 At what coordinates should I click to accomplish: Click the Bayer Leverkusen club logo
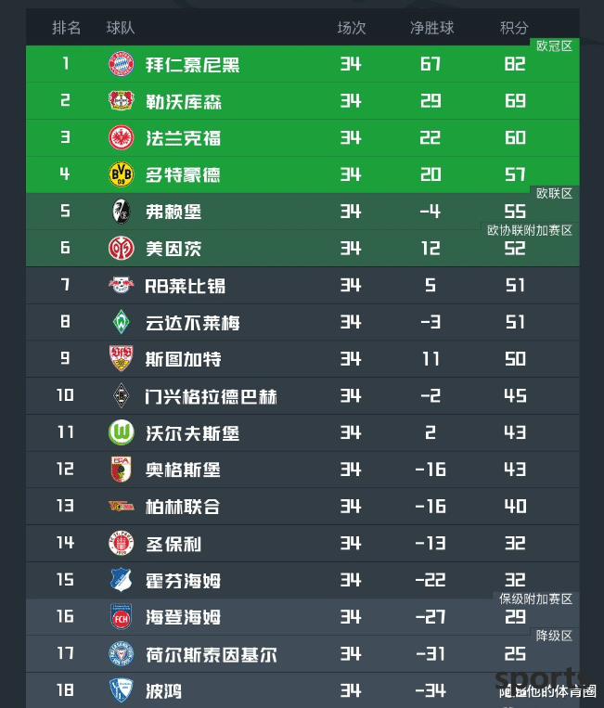[121, 101]
